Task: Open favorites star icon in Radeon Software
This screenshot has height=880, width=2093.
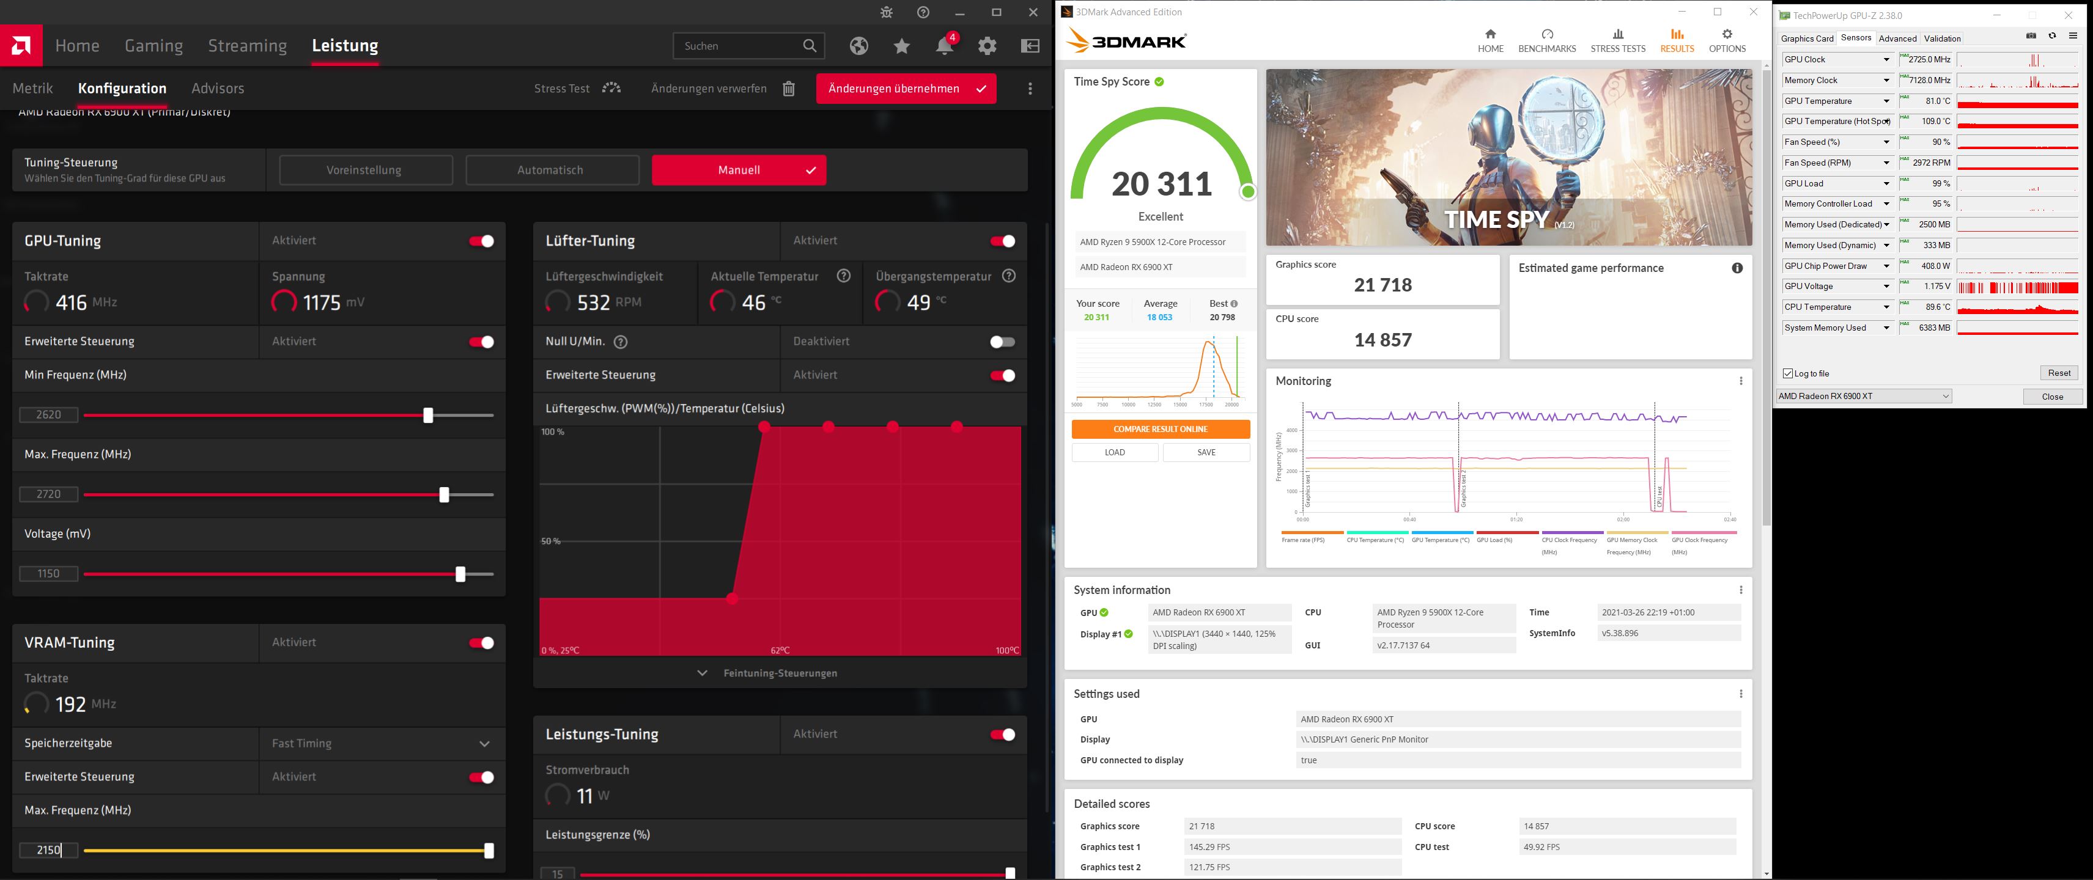Action: pos(901,46)
